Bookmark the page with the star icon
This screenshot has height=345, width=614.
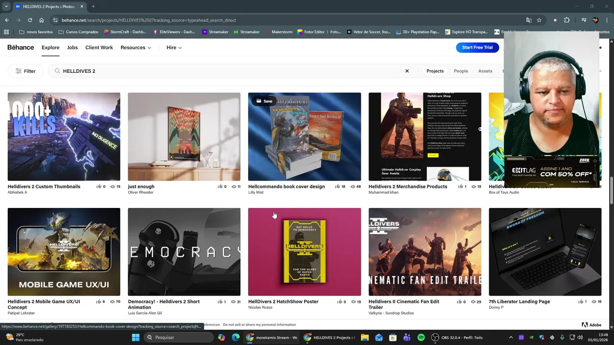pyautogui.click(x=539, y=20)
